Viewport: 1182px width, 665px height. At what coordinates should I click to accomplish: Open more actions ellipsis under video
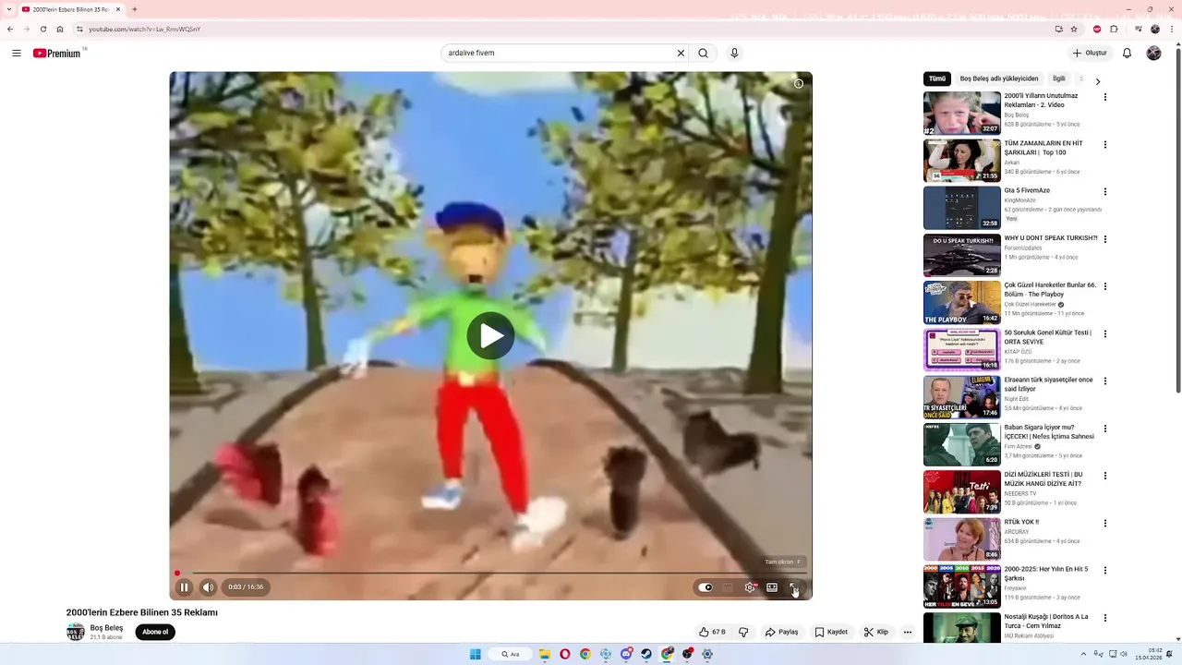[908, 633]
